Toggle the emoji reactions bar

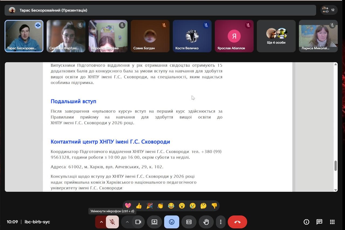(x=171, y=222)
